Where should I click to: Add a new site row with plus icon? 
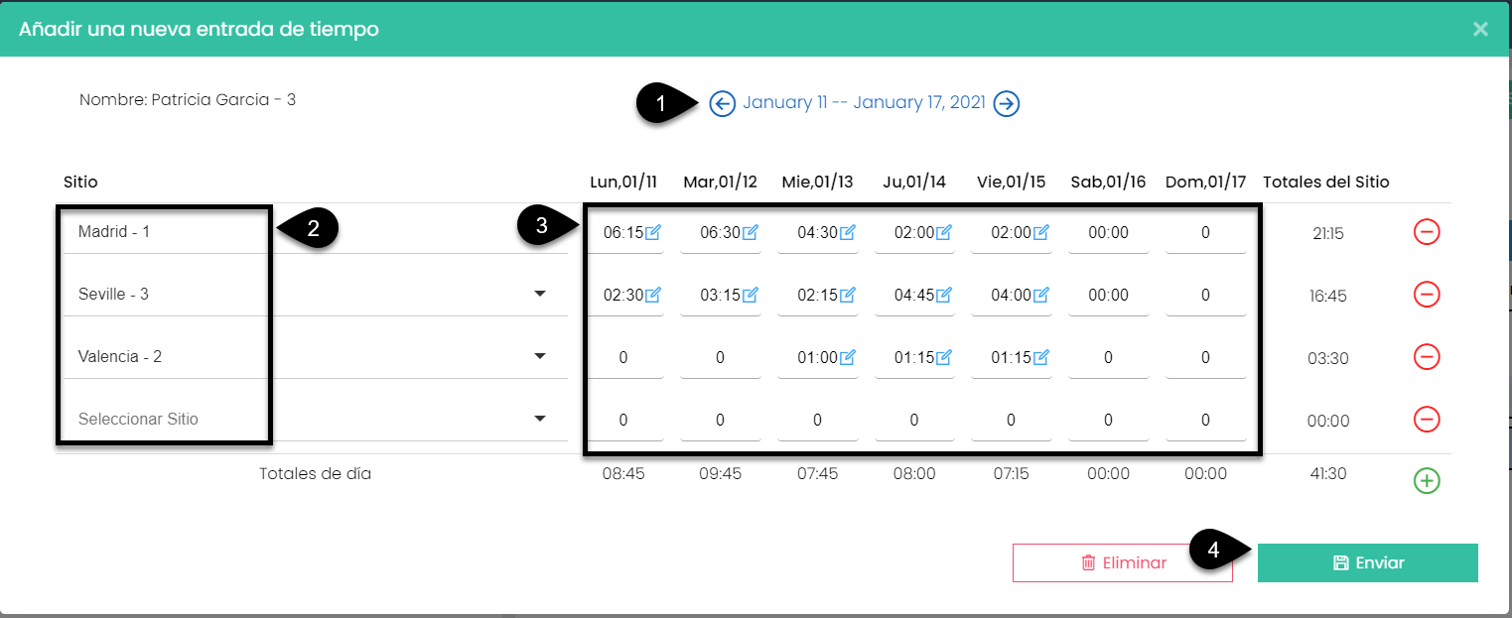[x=1426, y=481]
